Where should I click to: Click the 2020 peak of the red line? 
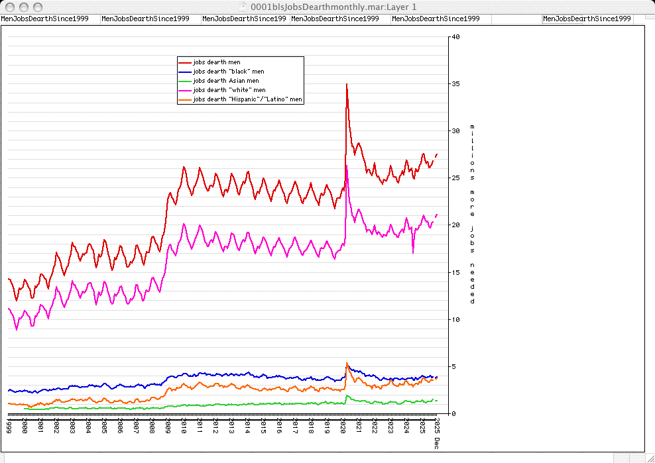(x=346, y=85)
